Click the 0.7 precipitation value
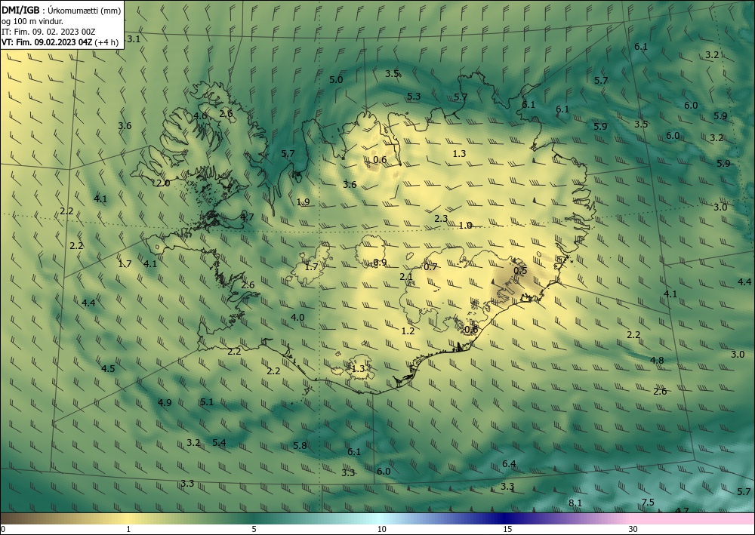 pos(430,266)
